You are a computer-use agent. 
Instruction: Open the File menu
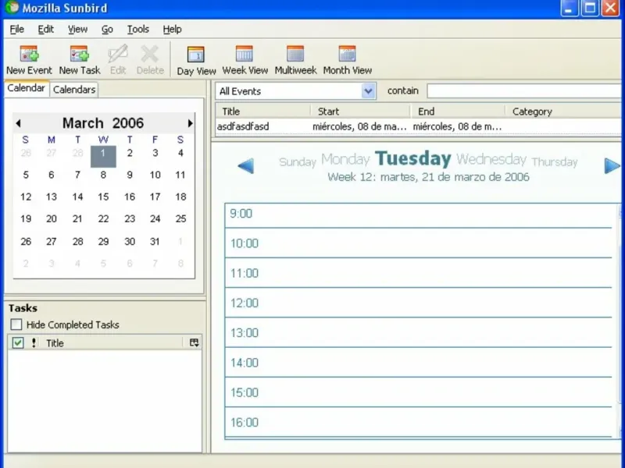pyautogui.click(x=16, y=29)
